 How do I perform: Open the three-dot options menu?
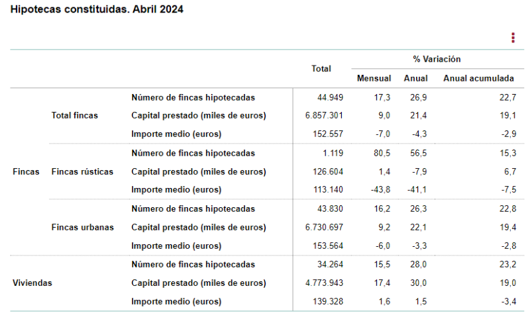click(x=513, y=38)
